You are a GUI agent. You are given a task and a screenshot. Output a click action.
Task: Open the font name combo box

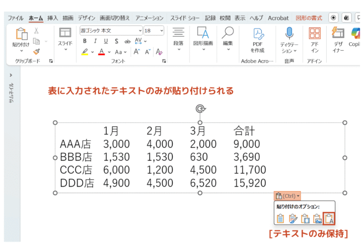(111, 30)
